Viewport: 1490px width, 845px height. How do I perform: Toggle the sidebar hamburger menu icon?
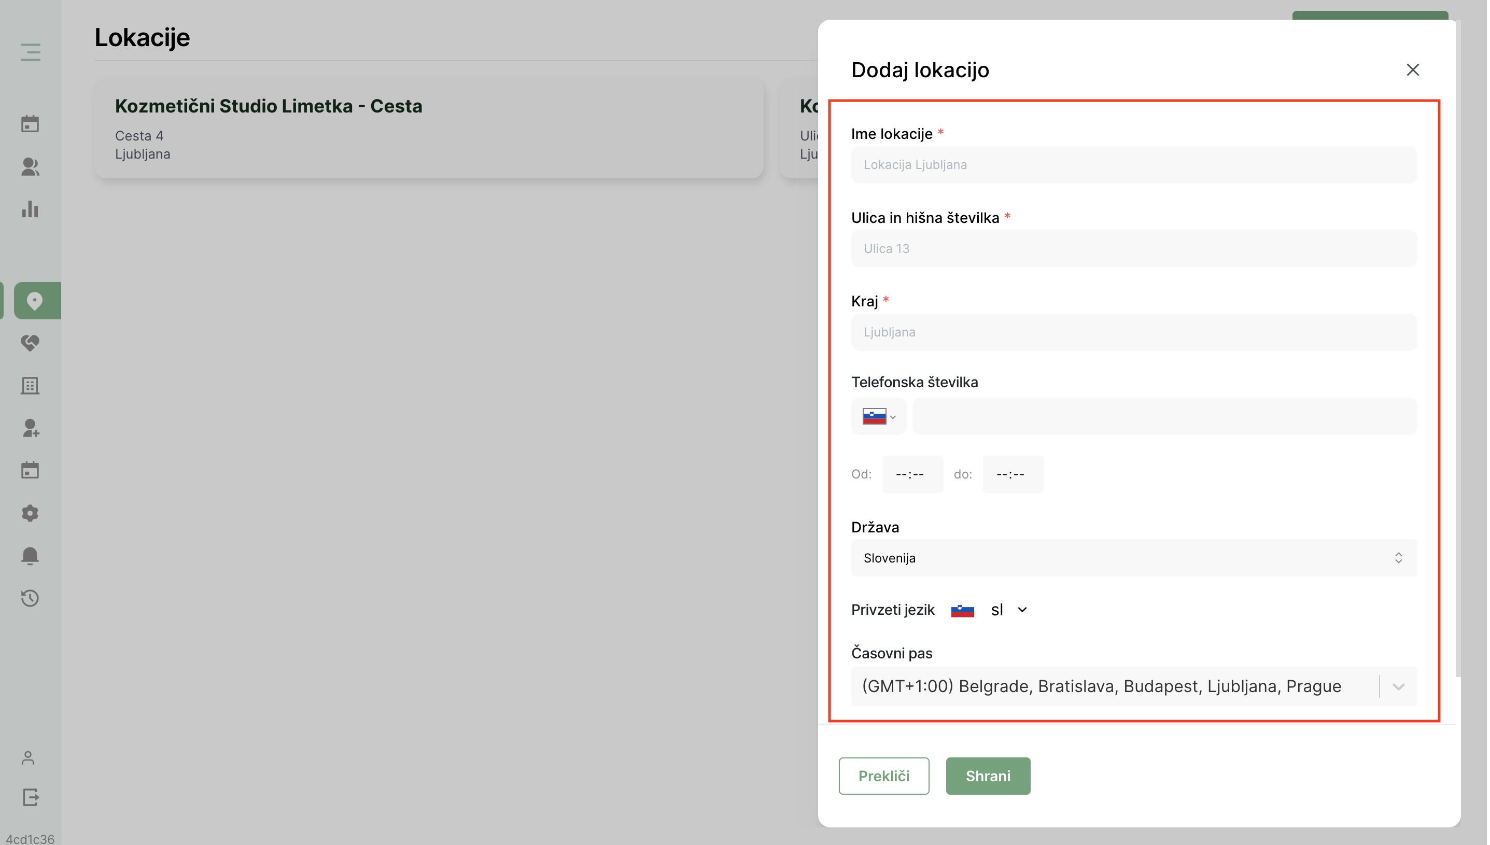click(x=30, y=52)
